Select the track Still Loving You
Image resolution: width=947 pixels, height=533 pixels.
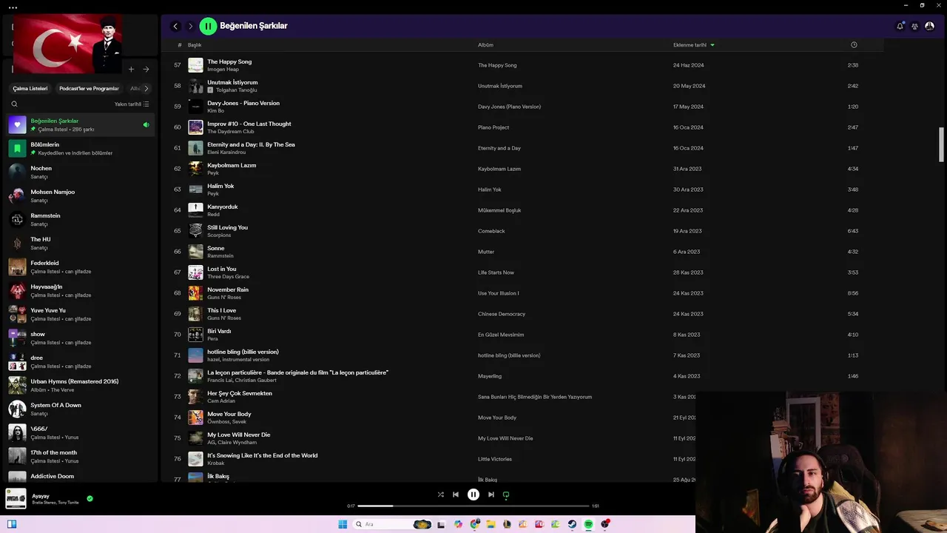pos(227,227)
